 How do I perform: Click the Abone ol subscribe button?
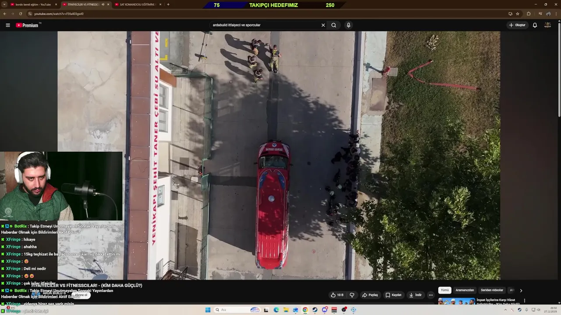[x=82, y=295]
